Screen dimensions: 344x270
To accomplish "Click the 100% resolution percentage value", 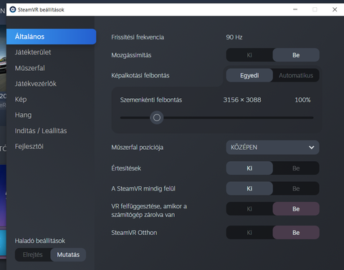I will coord(302,100).
